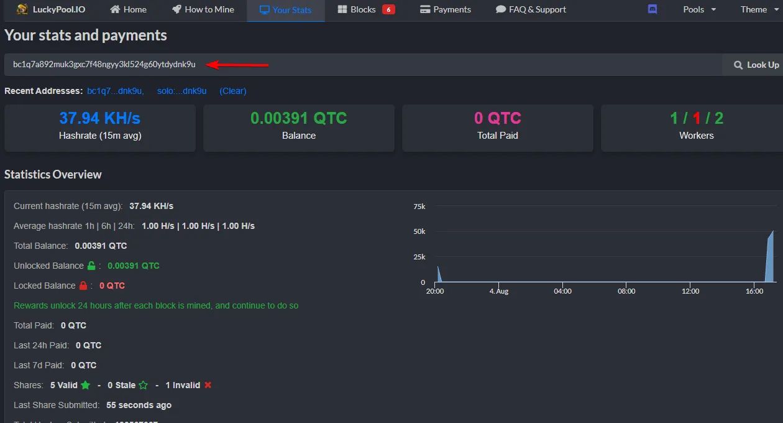This screenshot has width=783, height=423.
Task: Click the "Statistics Overview" heading
Action: pos(53,175)
